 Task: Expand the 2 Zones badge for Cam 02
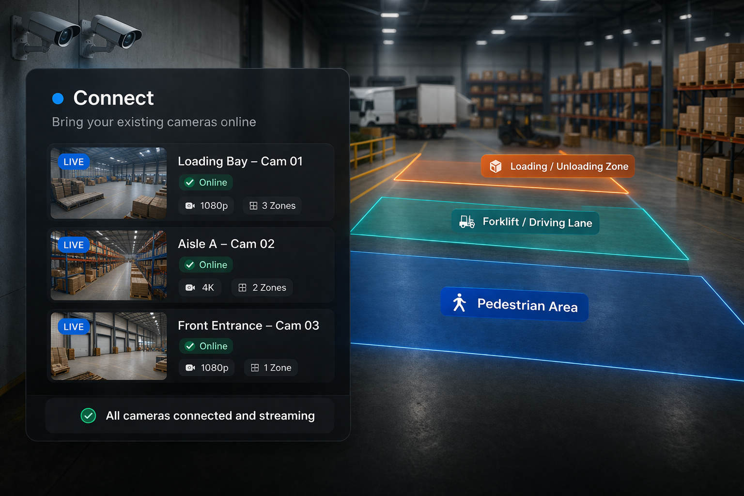(x=262, y=287)
